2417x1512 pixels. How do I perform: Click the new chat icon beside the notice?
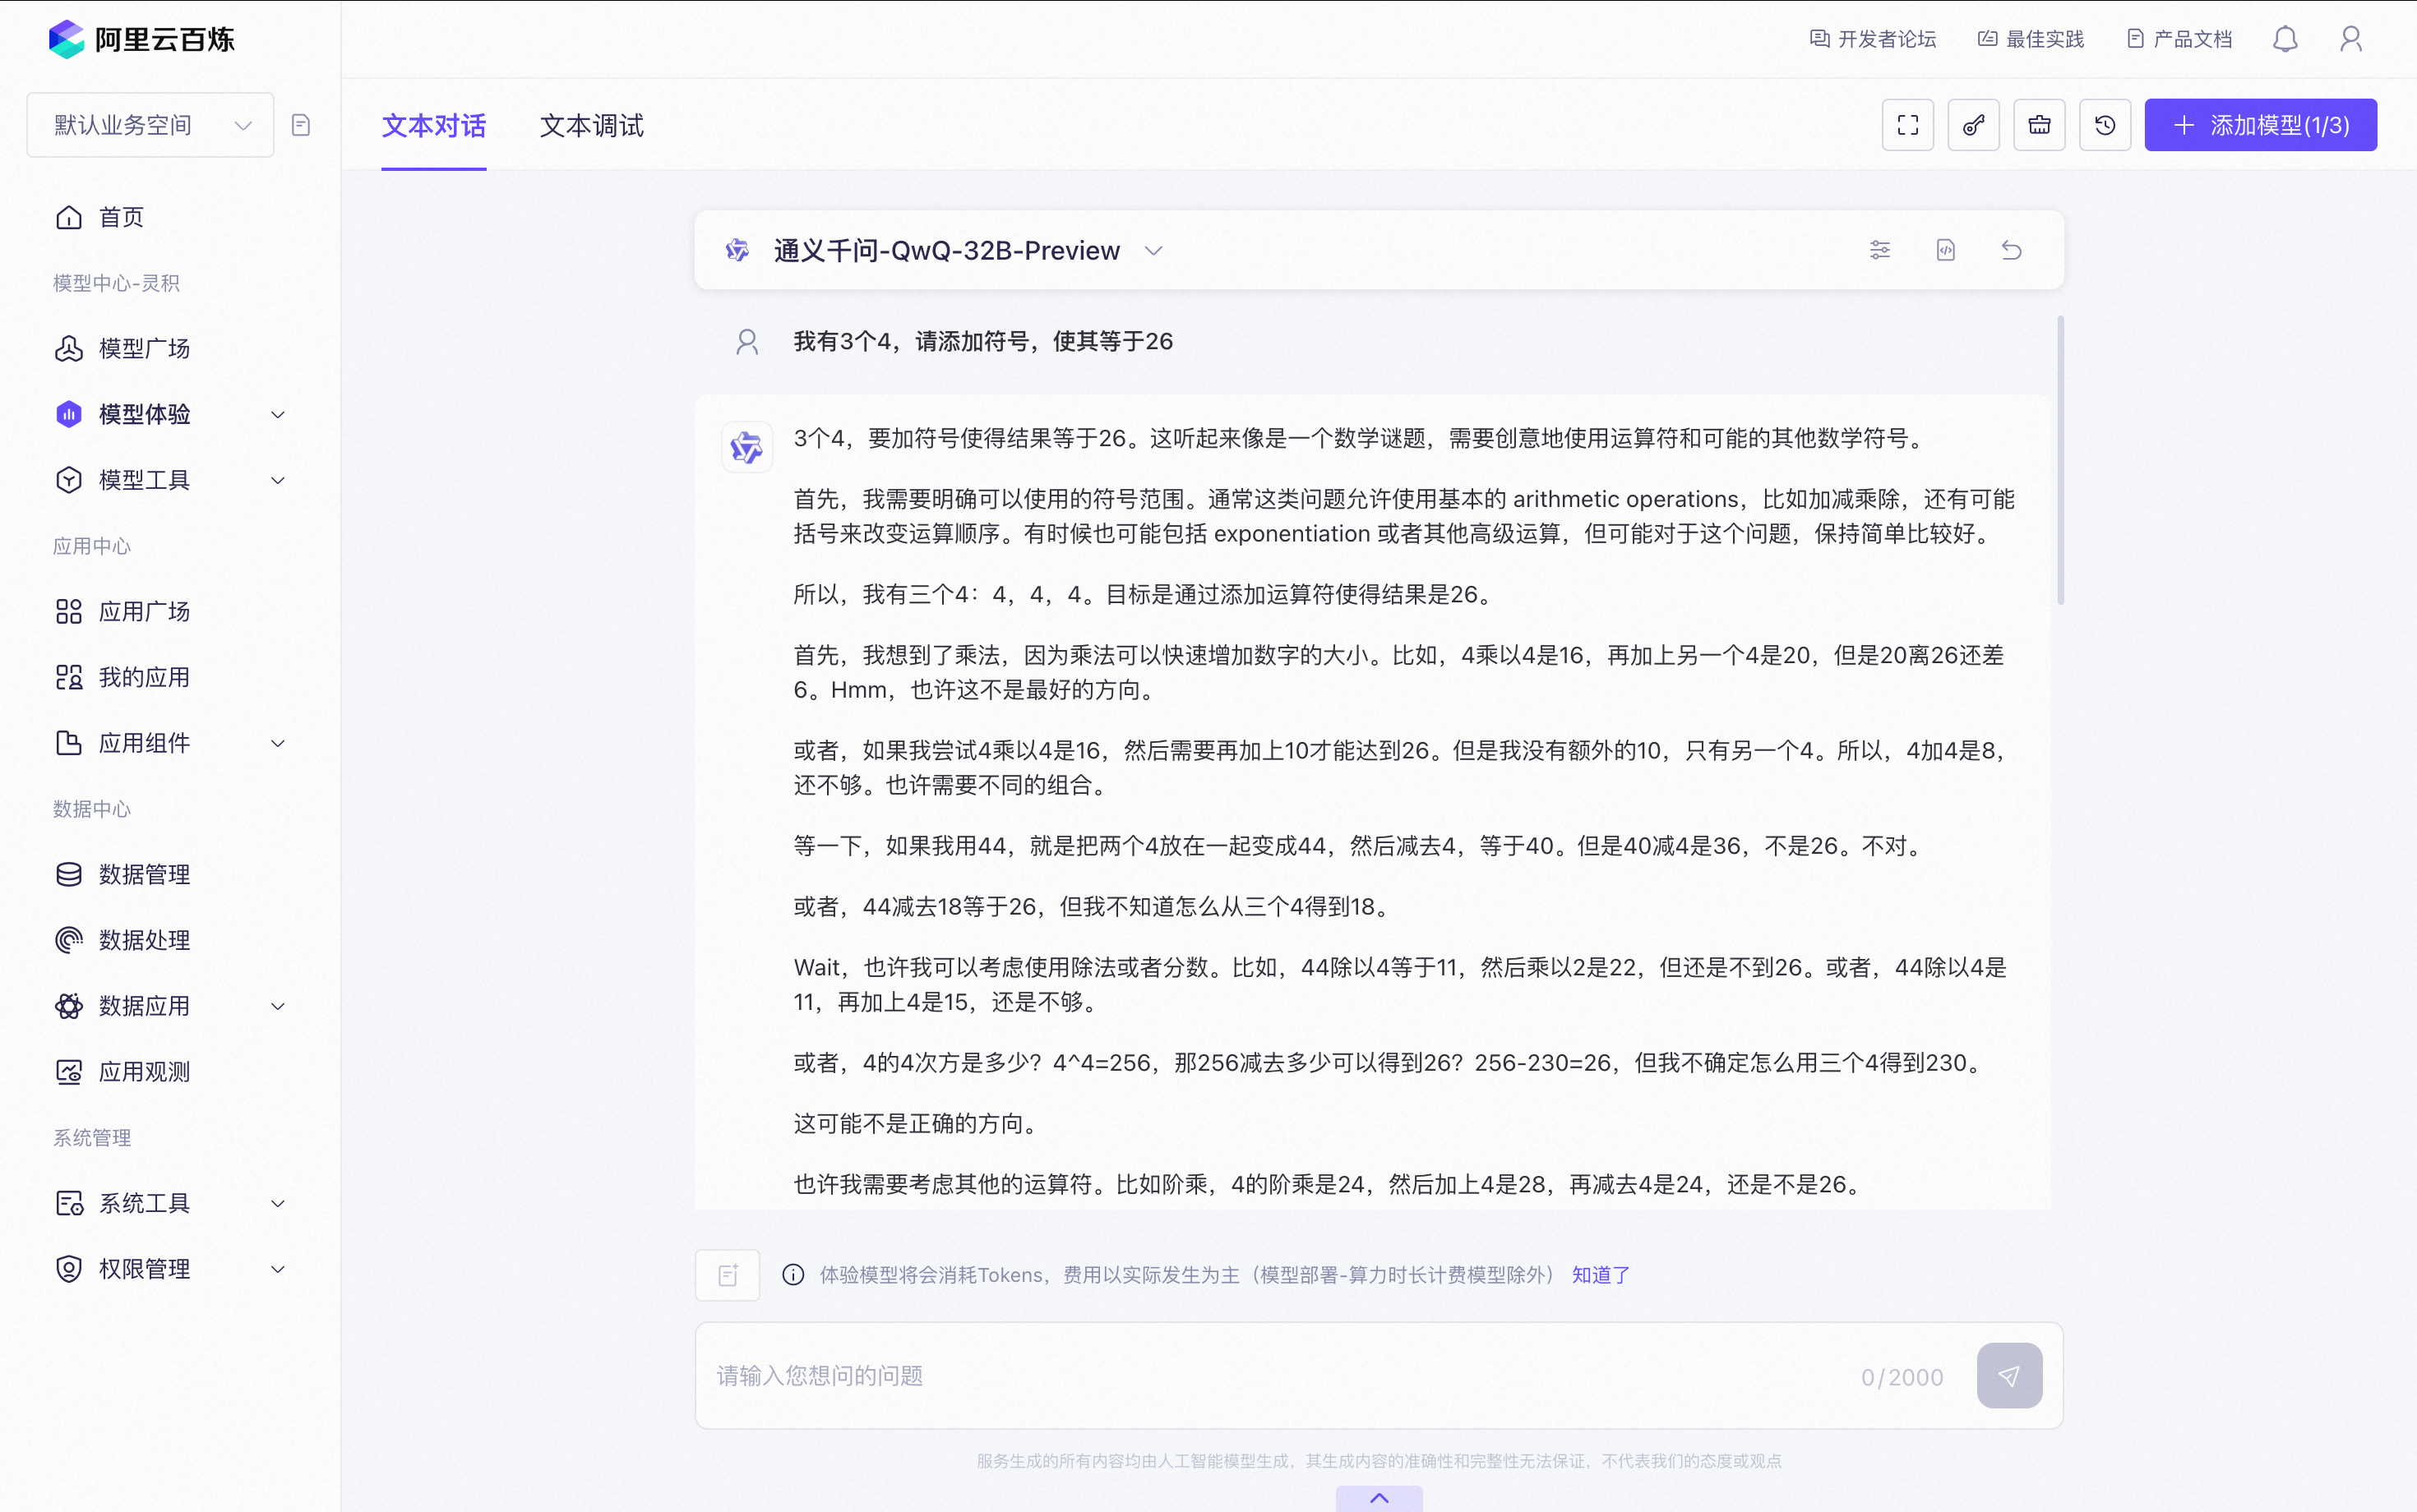click(x=728, y=1275)
